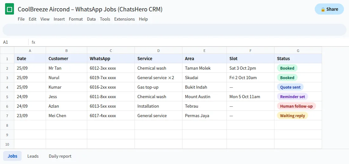Switch to the Leads sheet tab
The height and width of the screenshot is (164, 349).
point(33,156)
